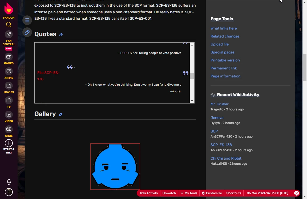Edit the Quotes section via its pencil icon
This screenshot has width=307, height=199.
coord(61,35)
